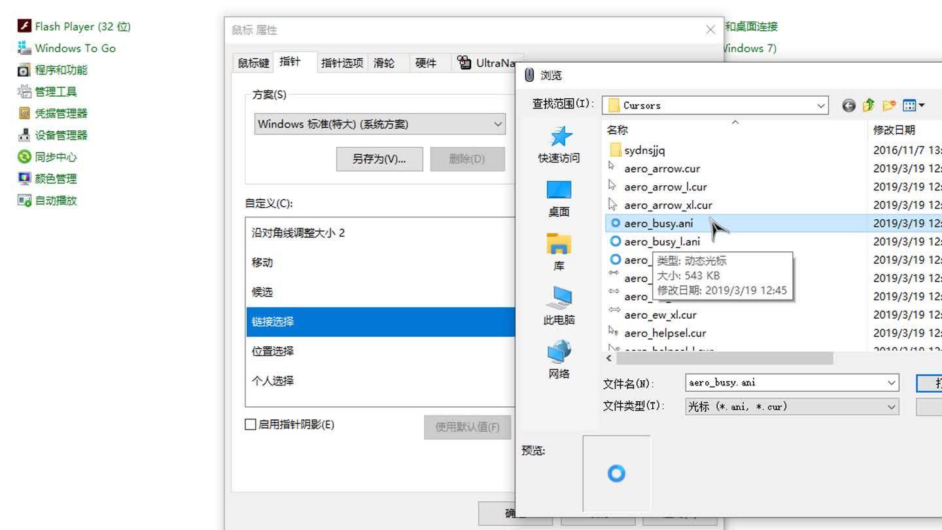Click the 另存为(V) button
This screenshot has width=942, height=530.
(379, 158)
